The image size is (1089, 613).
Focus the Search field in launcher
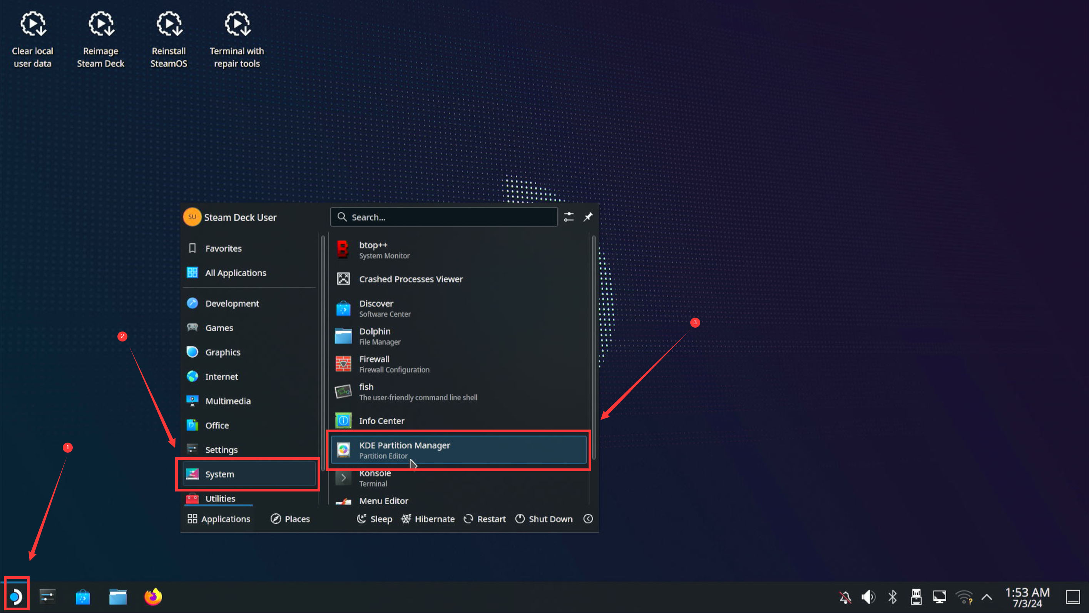coord(444,217)
